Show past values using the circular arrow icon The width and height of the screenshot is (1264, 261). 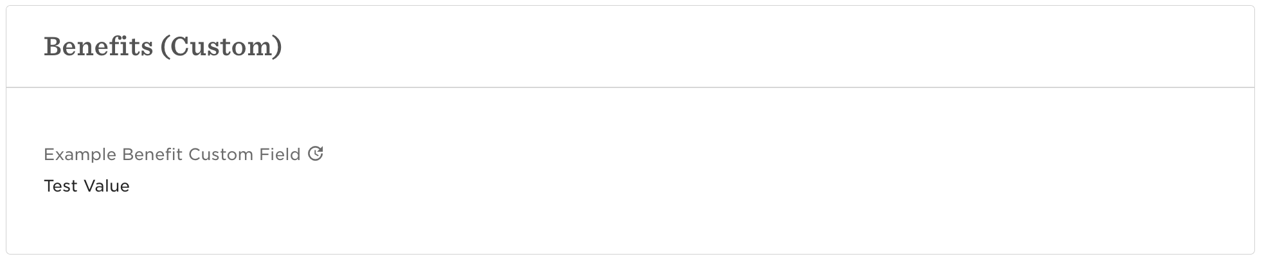click(315, 154)
